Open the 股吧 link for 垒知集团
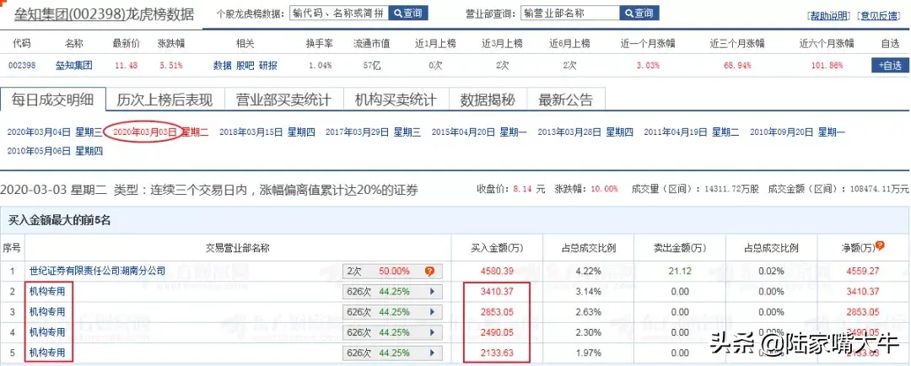911x366 pixels. point(245,65)
